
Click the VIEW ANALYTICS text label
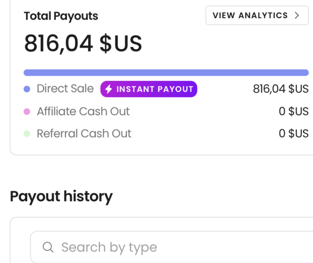coord(250,16)
